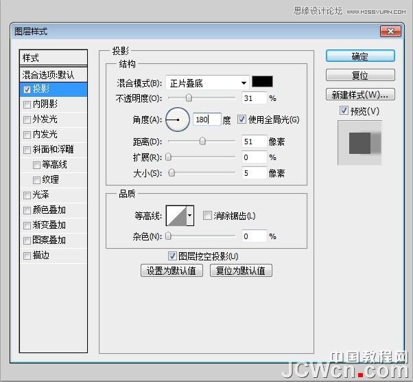
Task: Click the 杂色 slider handle
Action: [168, 236]
